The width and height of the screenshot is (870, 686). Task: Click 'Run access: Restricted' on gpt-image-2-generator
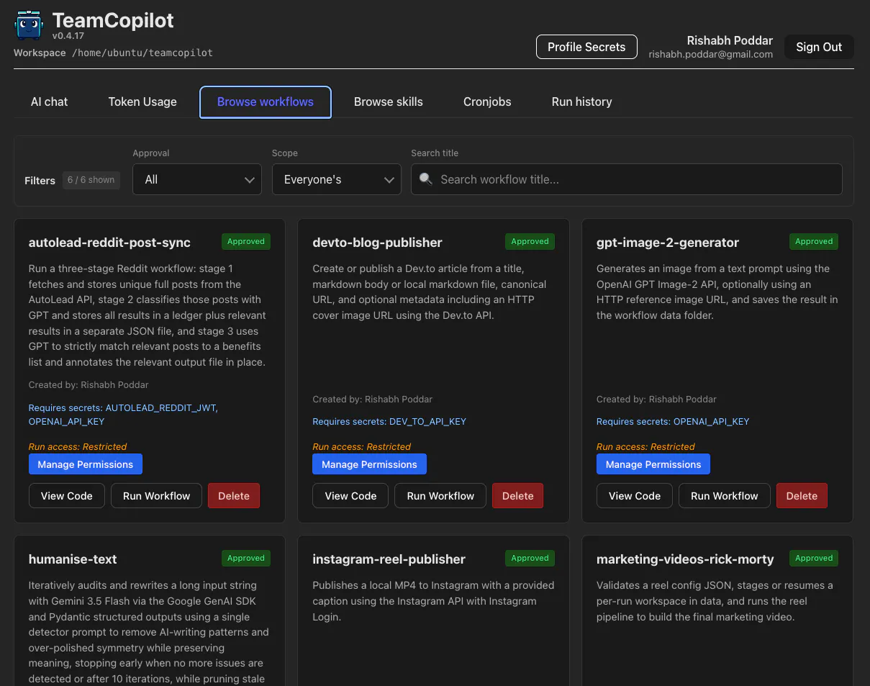tap(645, 446)
